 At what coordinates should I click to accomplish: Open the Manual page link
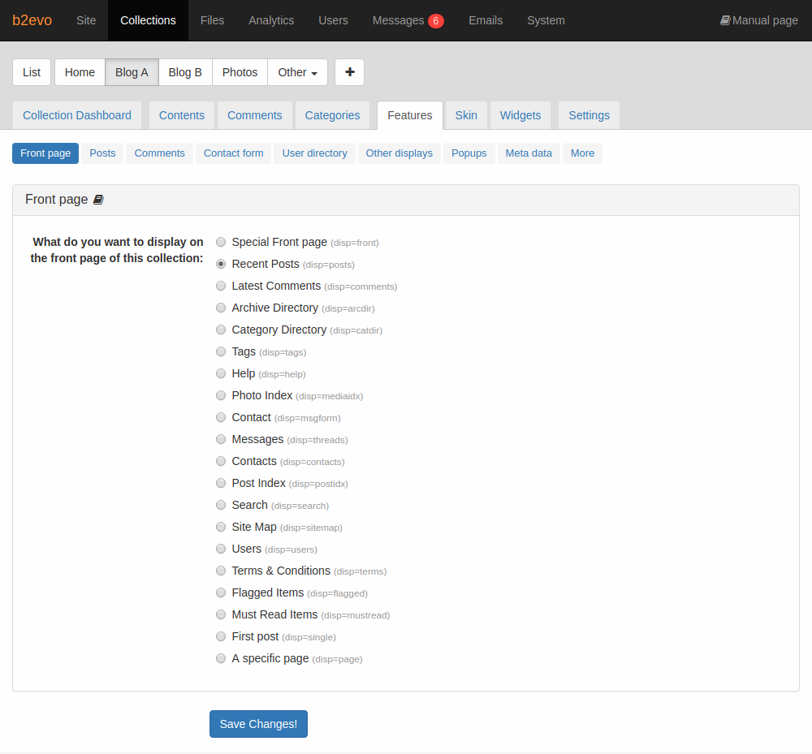[759, 20]
